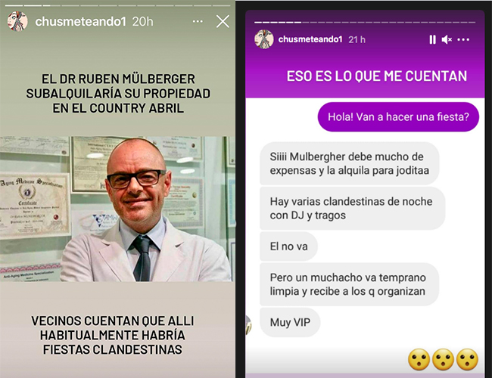
Task: Open the left story's chusmeteando1 profile avatar
Action: pyautogui.click(x=17, y=21)
